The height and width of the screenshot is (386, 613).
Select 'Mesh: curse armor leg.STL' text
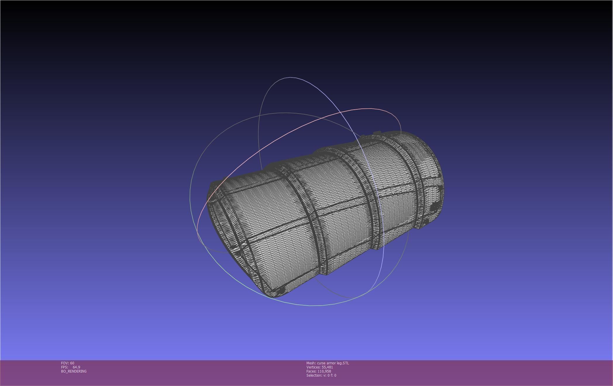(328, 363)
